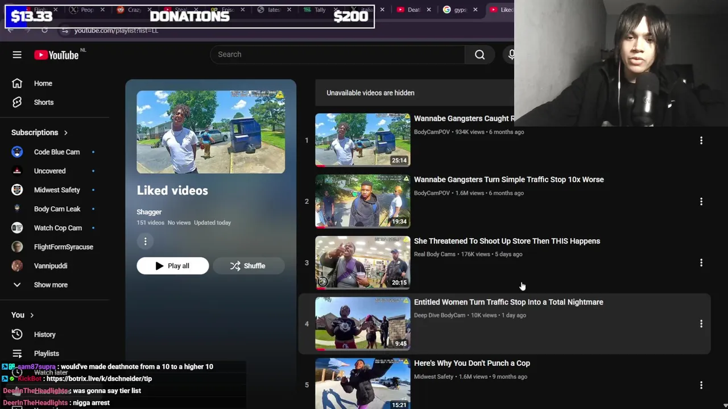Open action menu for Punch a Cop video
This screenshot has height=409, width=728.
click(x=701, y=385)
